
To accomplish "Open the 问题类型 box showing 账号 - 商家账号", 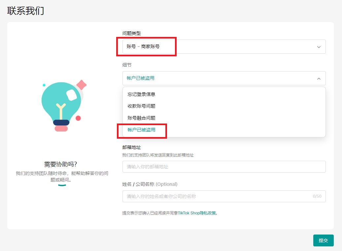I will (218, 47).
